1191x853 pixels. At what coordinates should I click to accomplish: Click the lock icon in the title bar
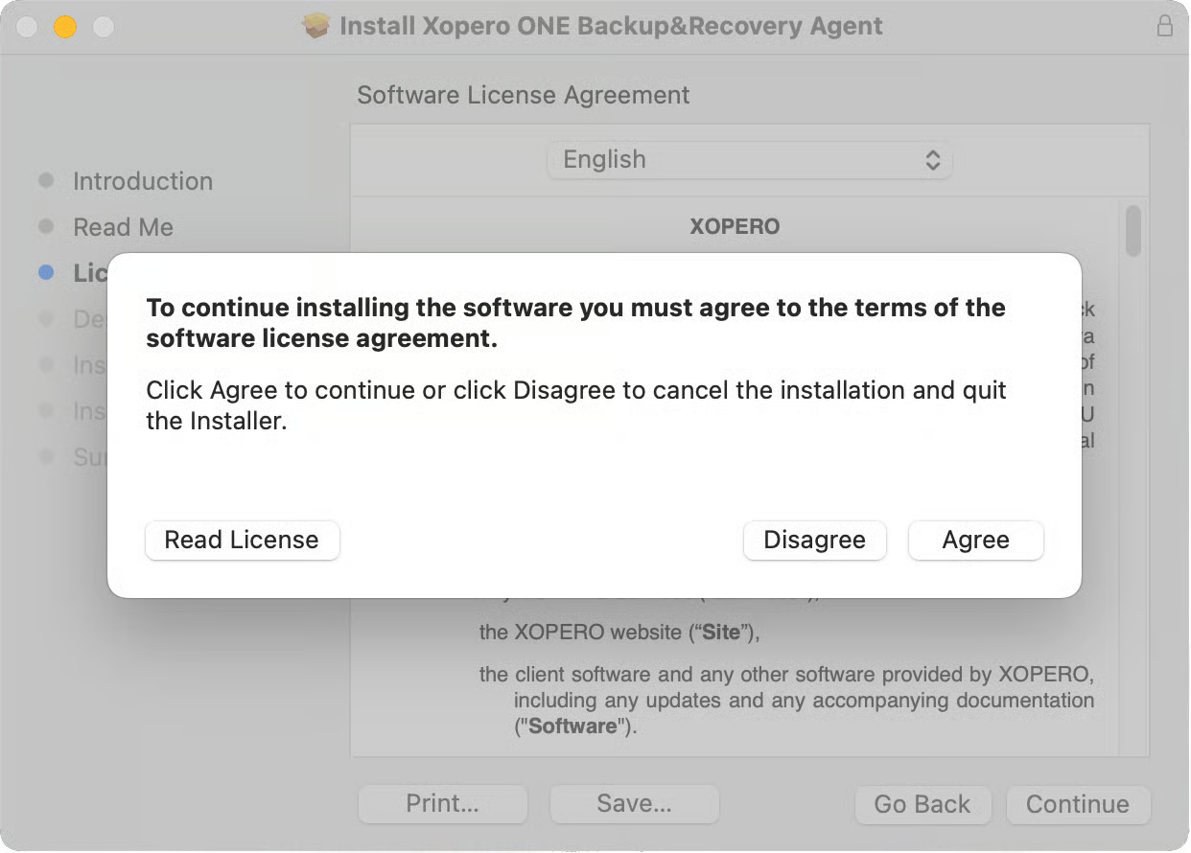click(x=1165, y=26)
